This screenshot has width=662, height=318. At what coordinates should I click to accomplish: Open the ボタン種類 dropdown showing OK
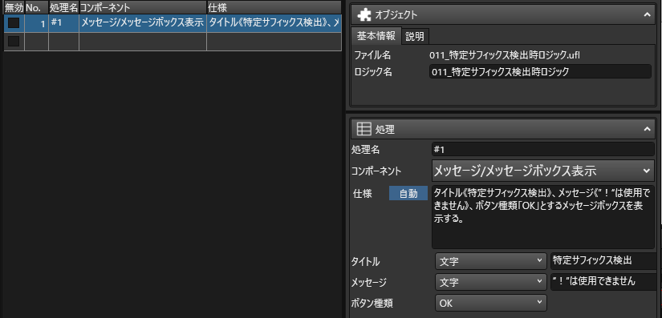click(x=490, y=303)
